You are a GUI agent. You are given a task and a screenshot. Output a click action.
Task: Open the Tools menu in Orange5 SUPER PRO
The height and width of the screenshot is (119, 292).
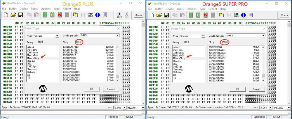(x=180, y=9)
